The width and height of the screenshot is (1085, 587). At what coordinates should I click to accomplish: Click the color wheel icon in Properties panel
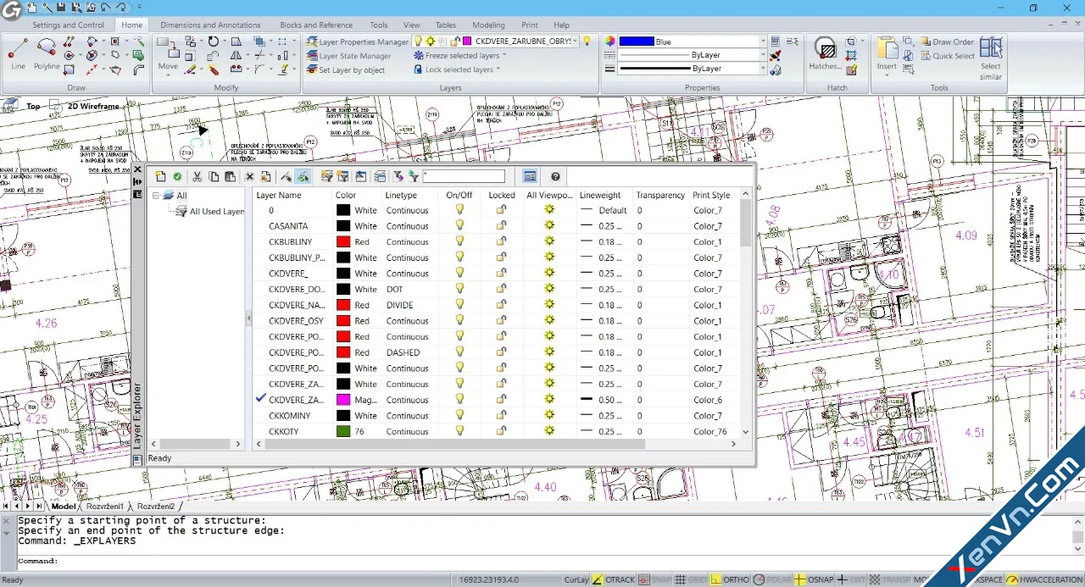[609, 41]
